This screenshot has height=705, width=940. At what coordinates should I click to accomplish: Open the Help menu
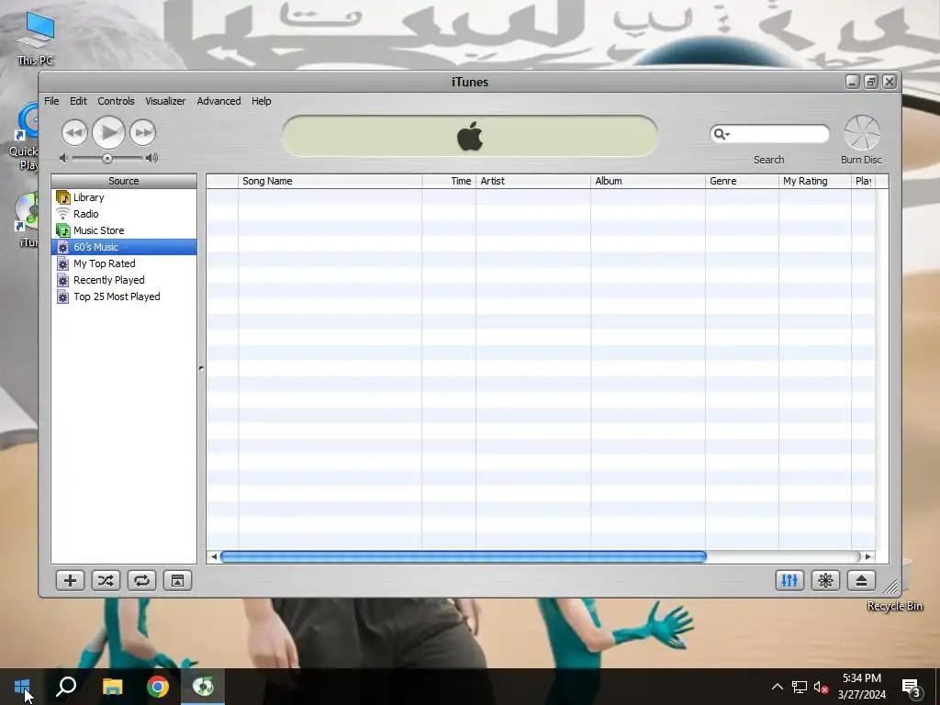click(261, 101)
